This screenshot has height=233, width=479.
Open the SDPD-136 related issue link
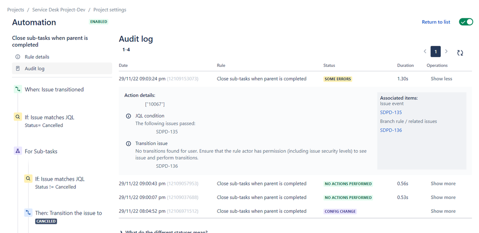(x=391, y=130)
